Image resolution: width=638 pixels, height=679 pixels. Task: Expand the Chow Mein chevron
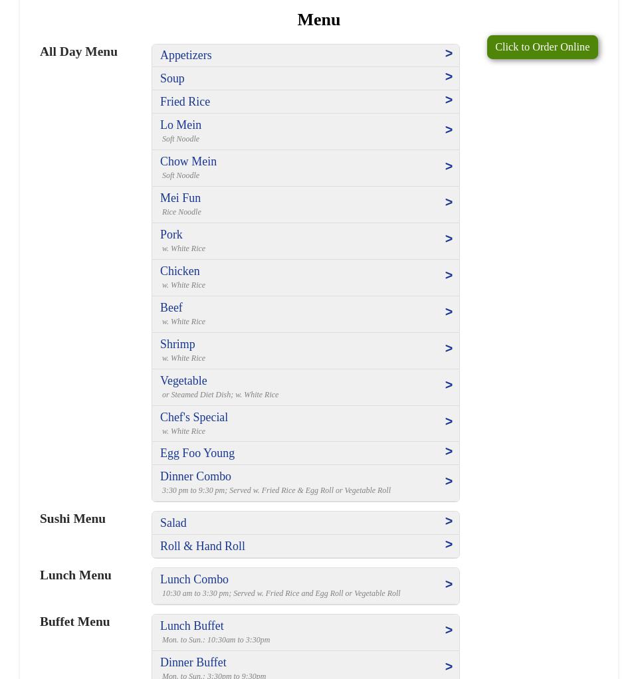point(449,167)
